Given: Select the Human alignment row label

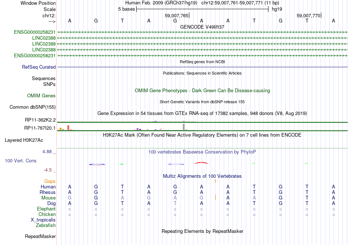Looking at the screenshot, I should click(x=48, y=187).
